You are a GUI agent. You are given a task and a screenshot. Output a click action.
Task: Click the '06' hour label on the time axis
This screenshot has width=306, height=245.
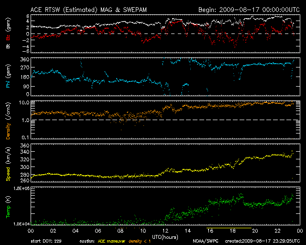tap(98, 231)
